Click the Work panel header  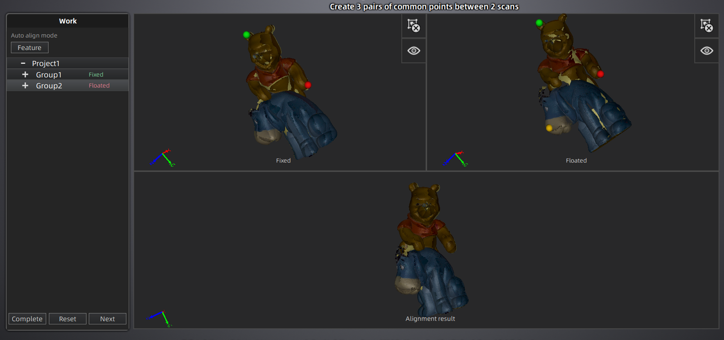(x=68, y=21)
